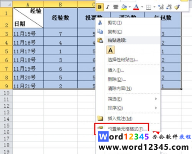The height and width of the screenshot is (154, 193).
Task: Select column B header
Action: [x=61, y=4]
